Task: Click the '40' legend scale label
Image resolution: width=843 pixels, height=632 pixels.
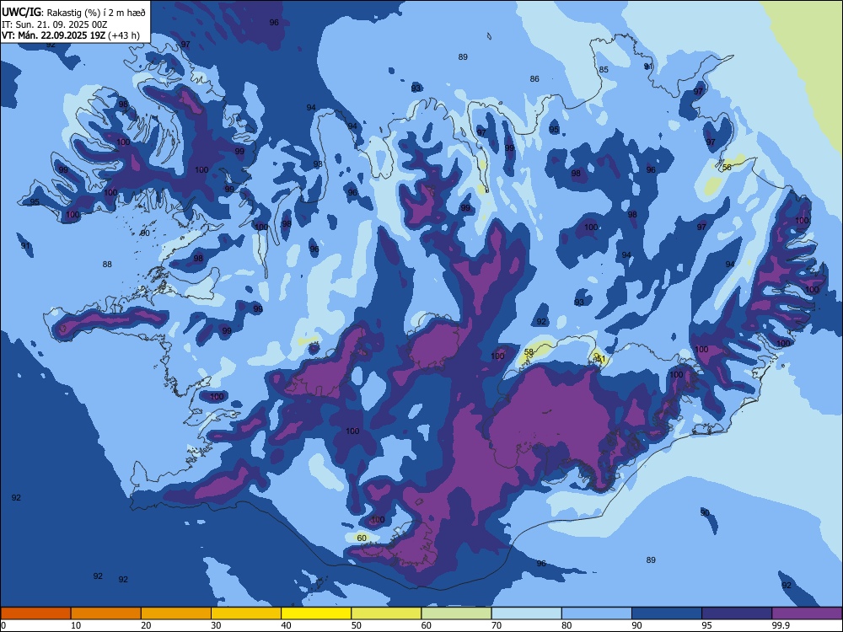Action: click(287, 625)
